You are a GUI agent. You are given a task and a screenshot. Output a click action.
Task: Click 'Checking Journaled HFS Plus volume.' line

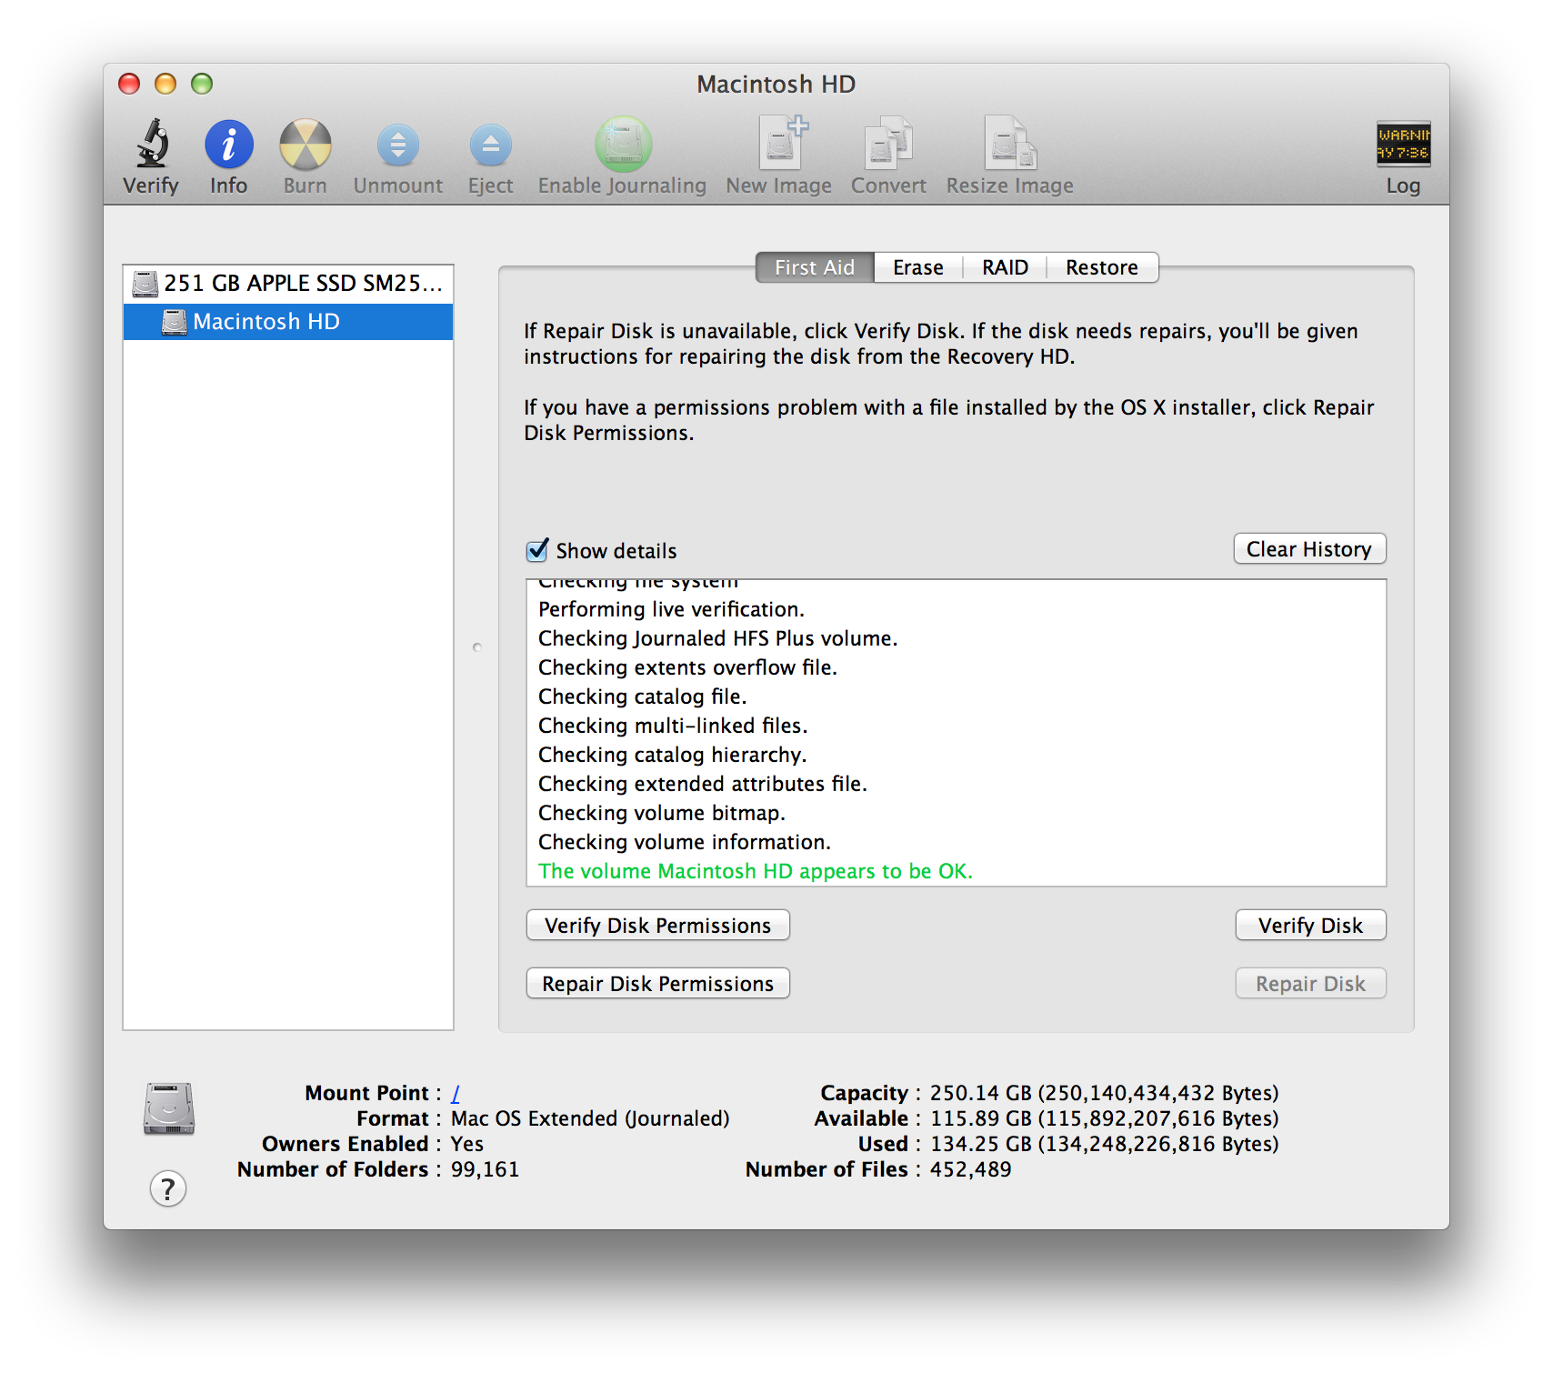pos(718,638)
